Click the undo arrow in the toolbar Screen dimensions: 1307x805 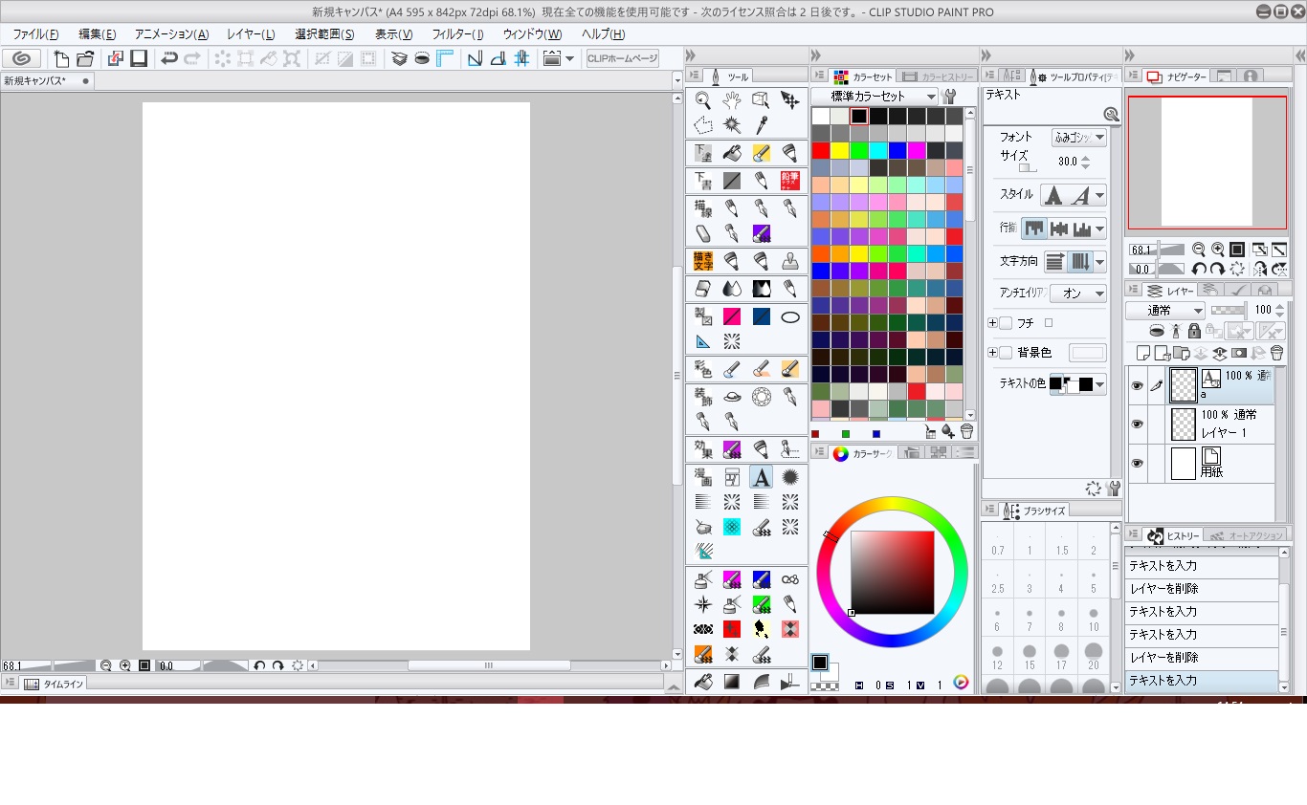coord(169,59)
